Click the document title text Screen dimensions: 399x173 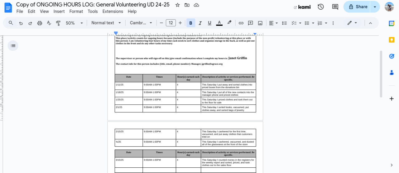click(93, 5)
